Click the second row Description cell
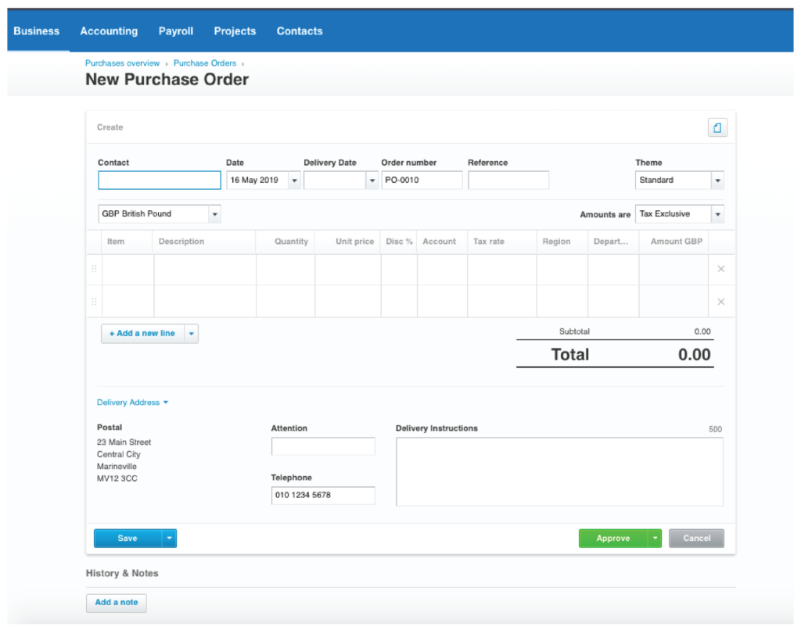The image size is (801, 641). tap(205, 301)
